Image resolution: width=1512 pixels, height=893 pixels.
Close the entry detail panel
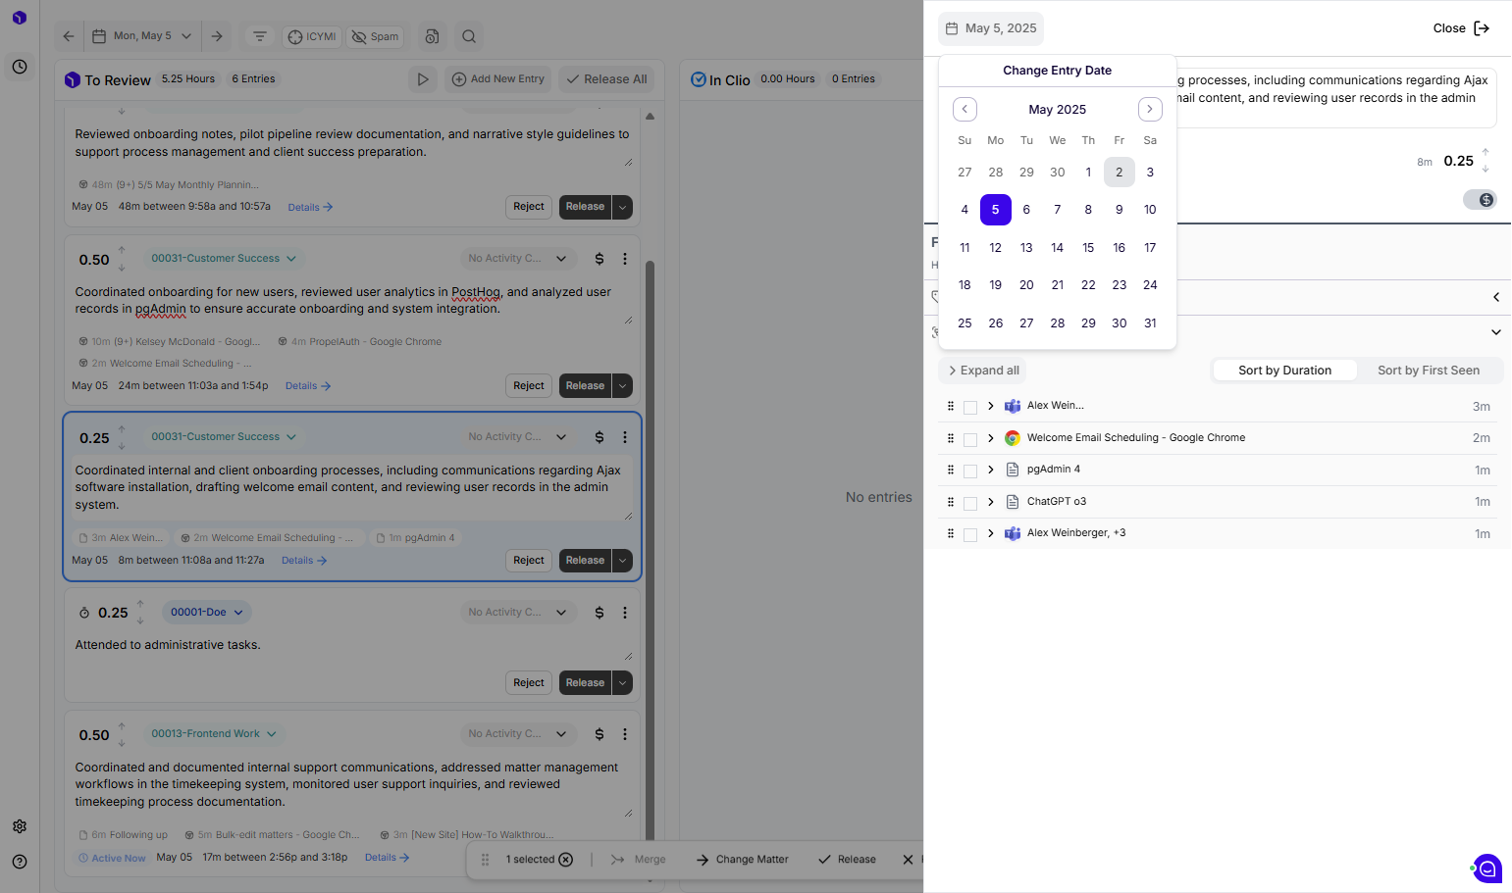point(1461,28)
